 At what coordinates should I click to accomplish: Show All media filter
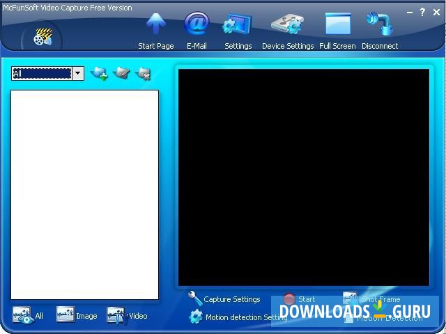28,315
